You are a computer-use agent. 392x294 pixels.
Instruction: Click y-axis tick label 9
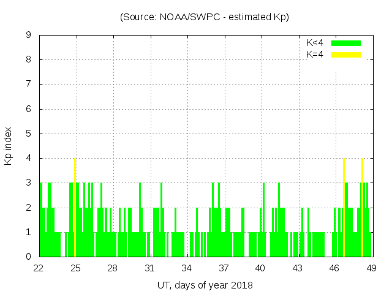click(x=29, y=36)
